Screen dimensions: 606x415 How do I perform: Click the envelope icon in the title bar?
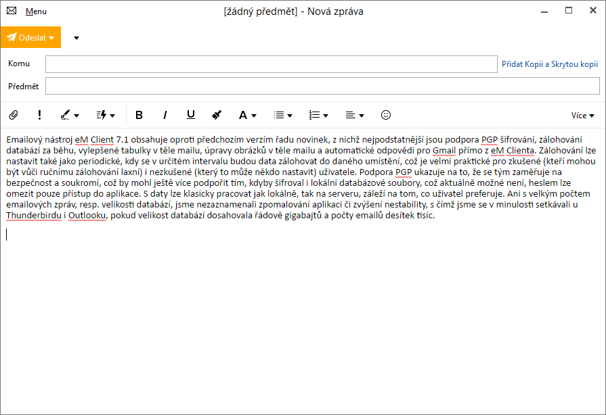pyautogui.click(x=12, y=11)
